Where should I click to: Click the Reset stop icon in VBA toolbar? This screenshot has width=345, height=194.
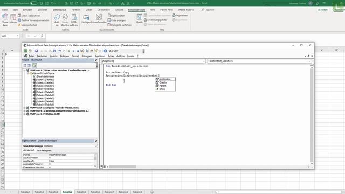pos(78,51)
